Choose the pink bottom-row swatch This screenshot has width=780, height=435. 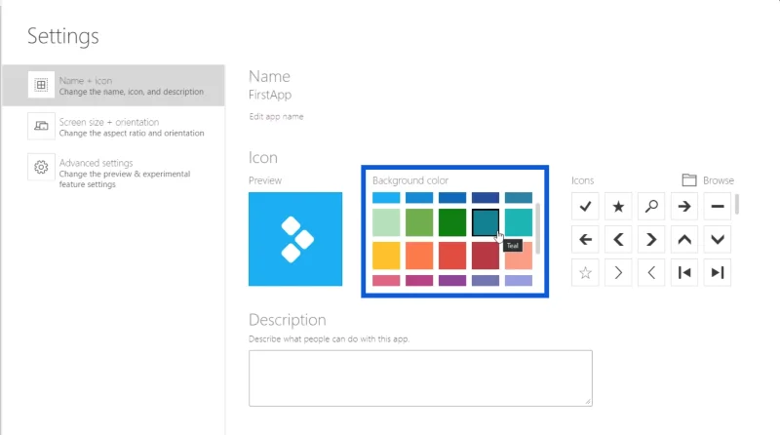pos(386,280)
